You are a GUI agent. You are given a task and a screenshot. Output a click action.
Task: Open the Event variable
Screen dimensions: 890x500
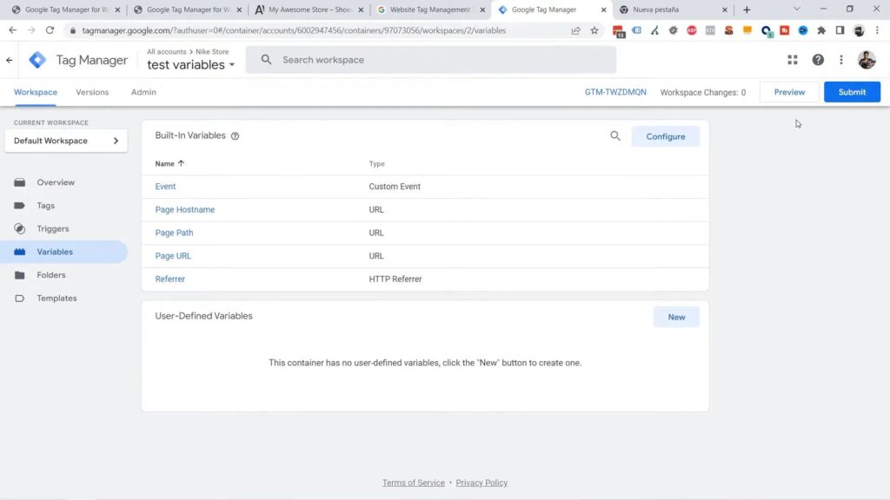pyautogui.click(x=165, y=187)
